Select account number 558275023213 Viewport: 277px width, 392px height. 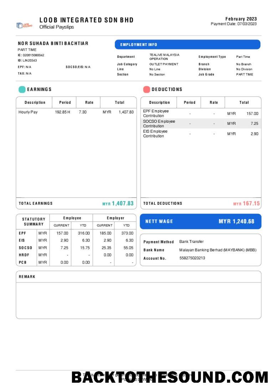tap(192, 258)
